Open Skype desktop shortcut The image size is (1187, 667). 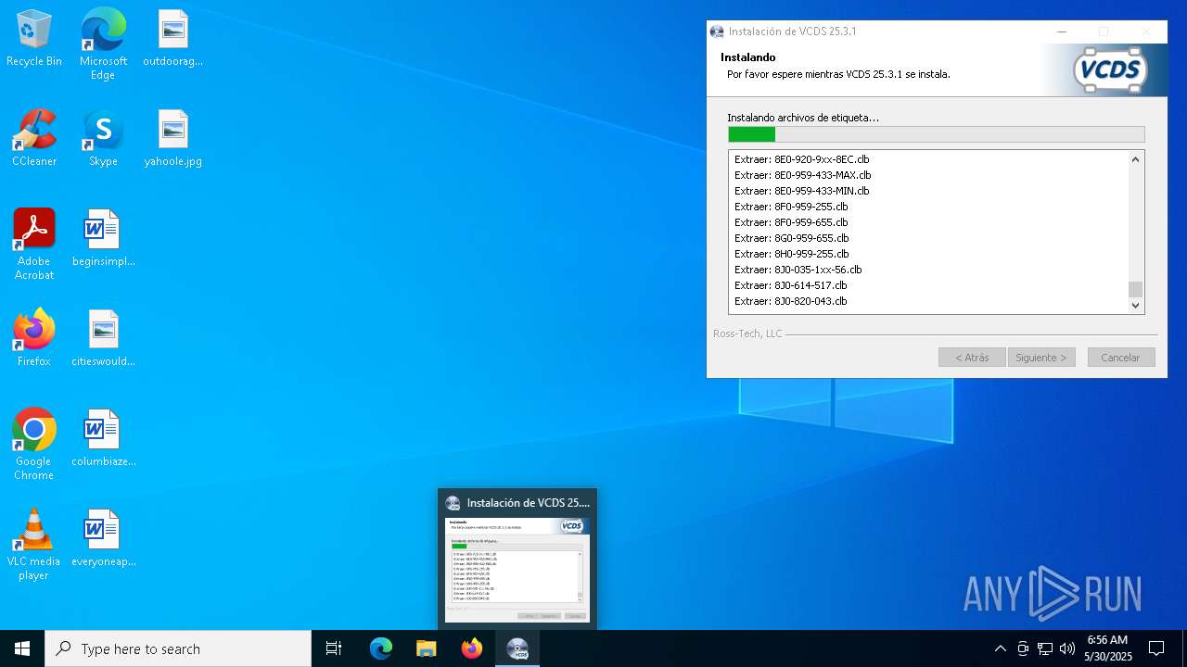tap(103, 139)
